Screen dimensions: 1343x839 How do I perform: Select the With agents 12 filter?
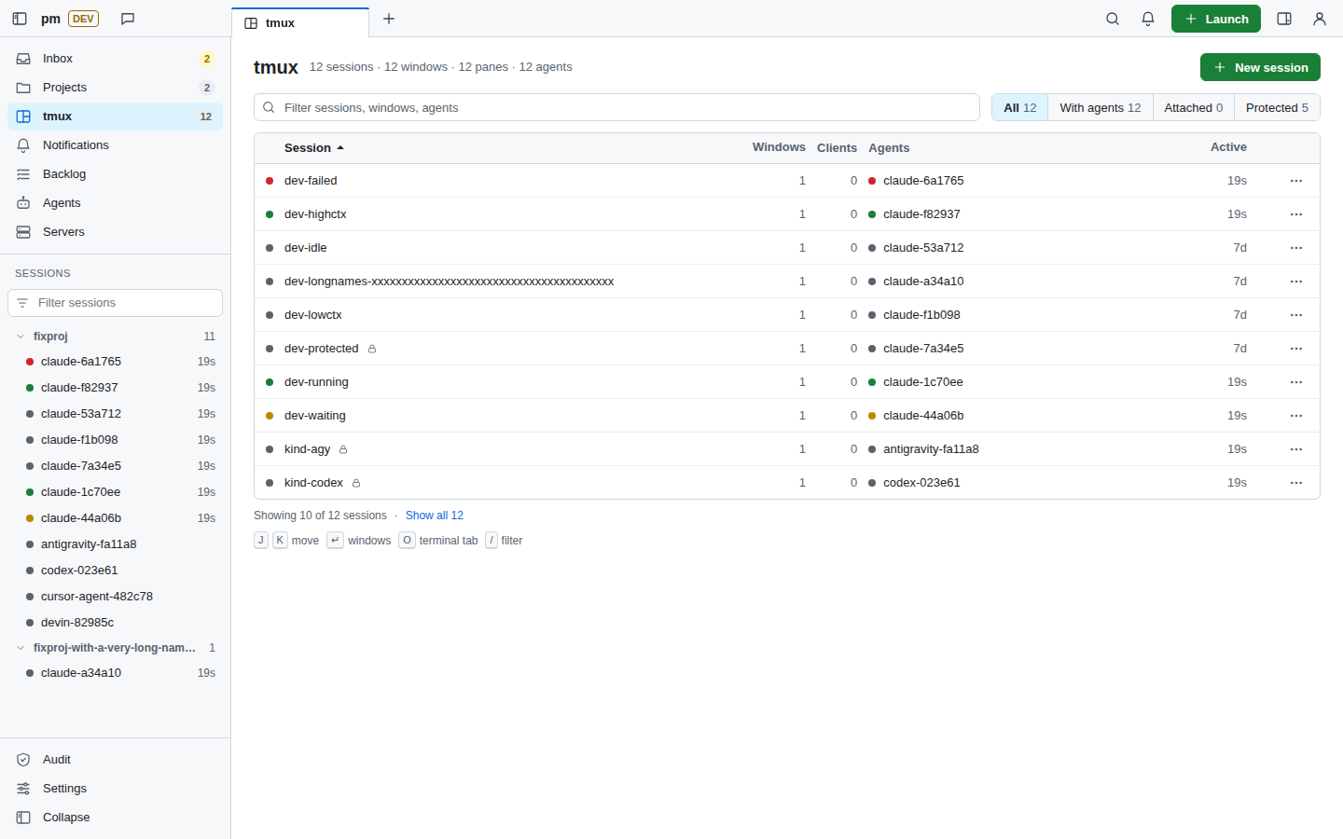tap(1100, 107)
